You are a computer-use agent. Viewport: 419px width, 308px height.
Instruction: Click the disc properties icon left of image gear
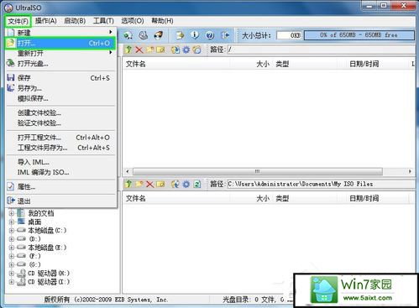[175, 50]
